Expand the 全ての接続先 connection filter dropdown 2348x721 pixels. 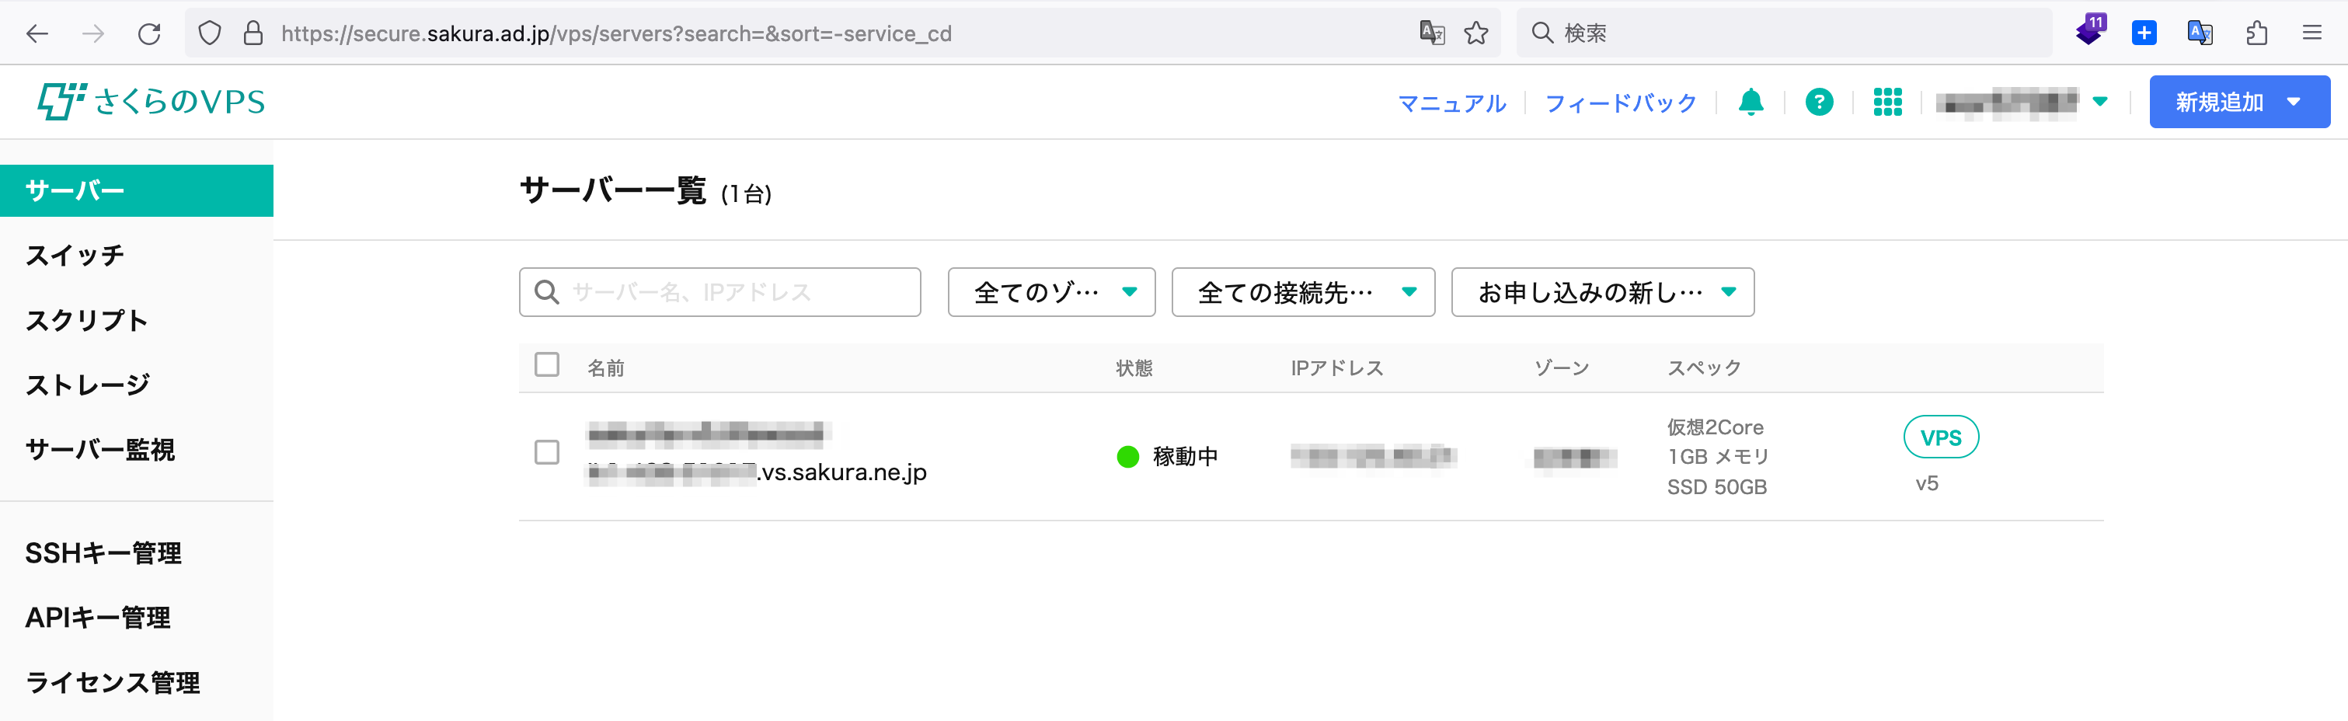1302,293
